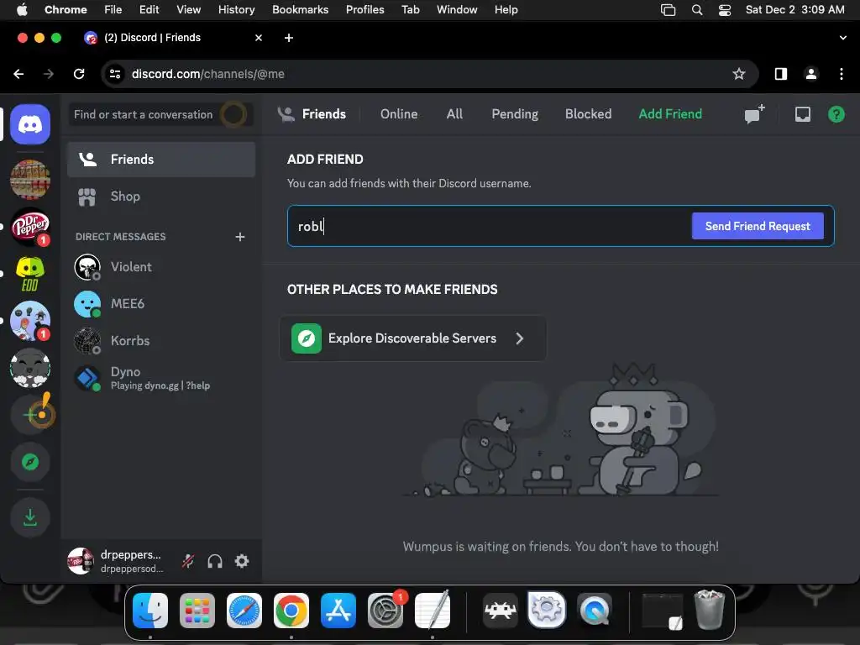Open Discord home direct messages icon
Screen dimensions: 860x645
(30, 124)
